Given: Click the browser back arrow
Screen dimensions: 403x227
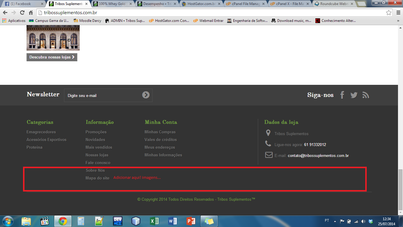Looking at the screenshot, I should [5, 13].
